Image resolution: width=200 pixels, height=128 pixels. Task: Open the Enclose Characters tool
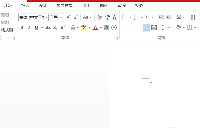pyautogui.click(x=114, y=28)
